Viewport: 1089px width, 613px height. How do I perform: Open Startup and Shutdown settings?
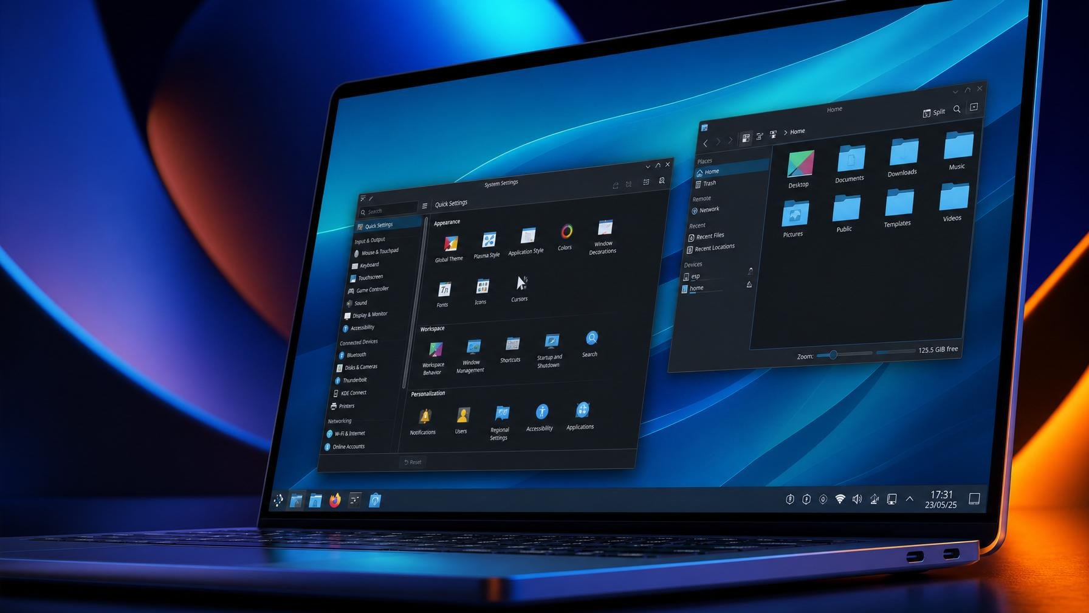pos(550,350)
